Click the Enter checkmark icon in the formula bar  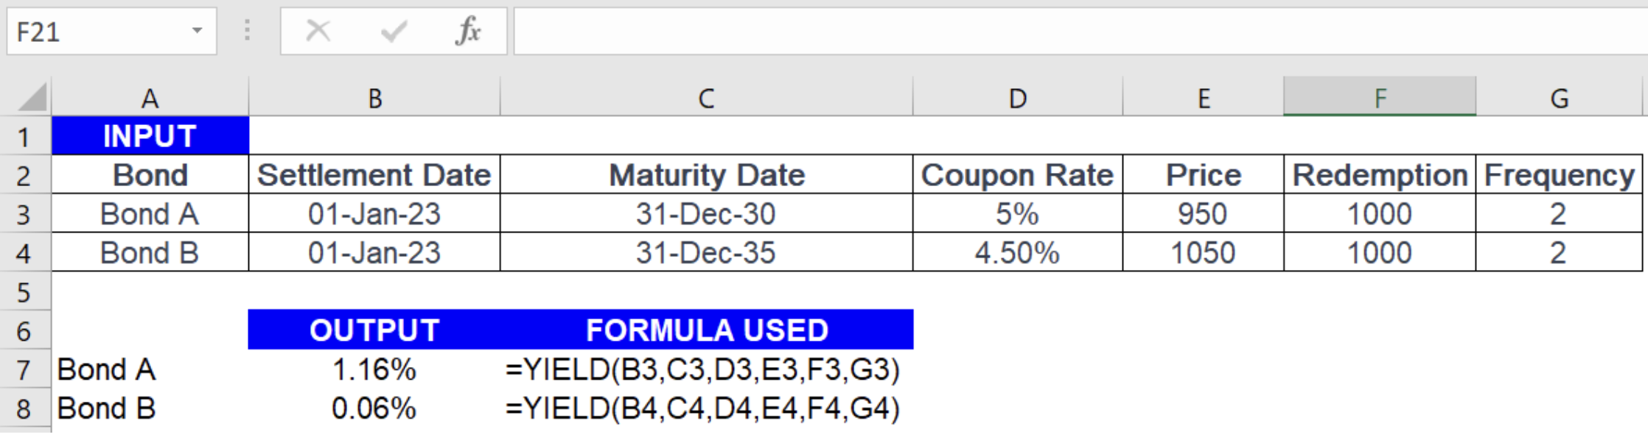tap(394, 31)
